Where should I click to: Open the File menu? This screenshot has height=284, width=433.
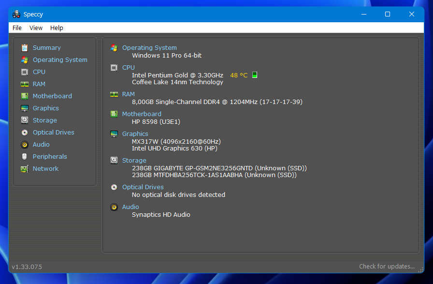(x=17, y=28)
